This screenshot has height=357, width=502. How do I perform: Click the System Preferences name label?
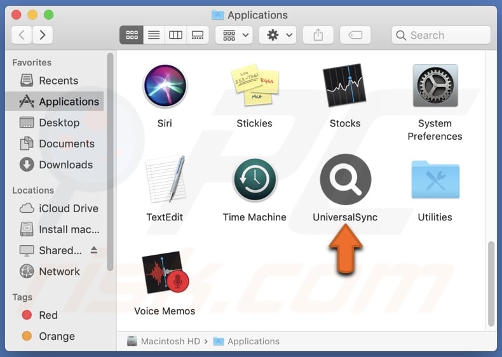pos(435,130)
